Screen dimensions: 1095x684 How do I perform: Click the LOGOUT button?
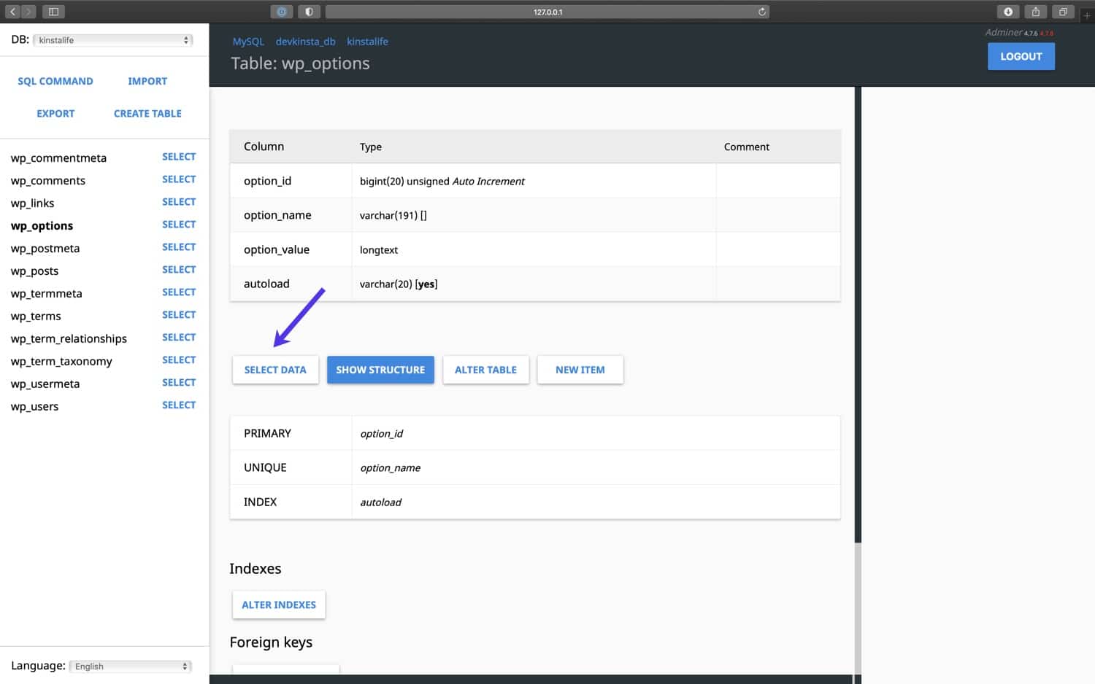(1021, 56)
